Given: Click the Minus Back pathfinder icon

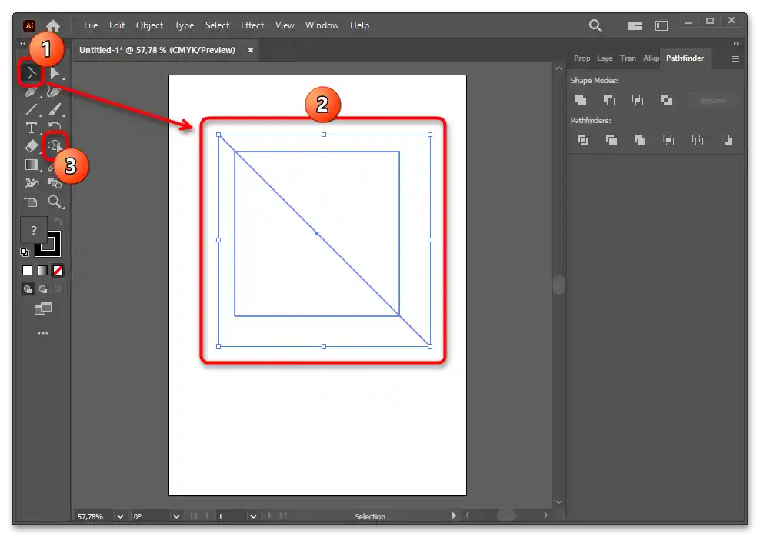Looking at the screenshot, I should pos(727,140).
